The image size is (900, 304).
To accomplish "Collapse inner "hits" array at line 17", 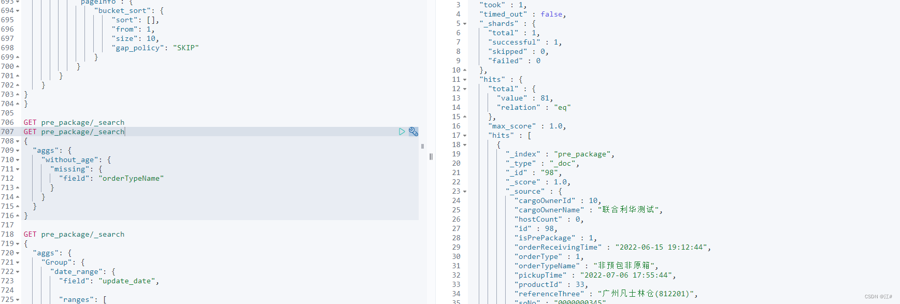I will (465, 135).
